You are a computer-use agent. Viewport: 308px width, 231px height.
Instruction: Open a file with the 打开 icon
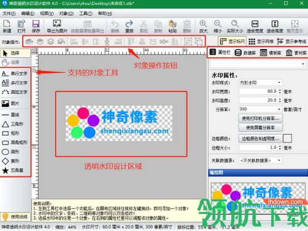coord(22,26)
